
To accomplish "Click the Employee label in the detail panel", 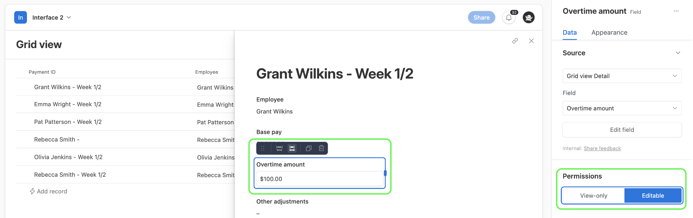I will pyautogui.click(x=270, y=100).
